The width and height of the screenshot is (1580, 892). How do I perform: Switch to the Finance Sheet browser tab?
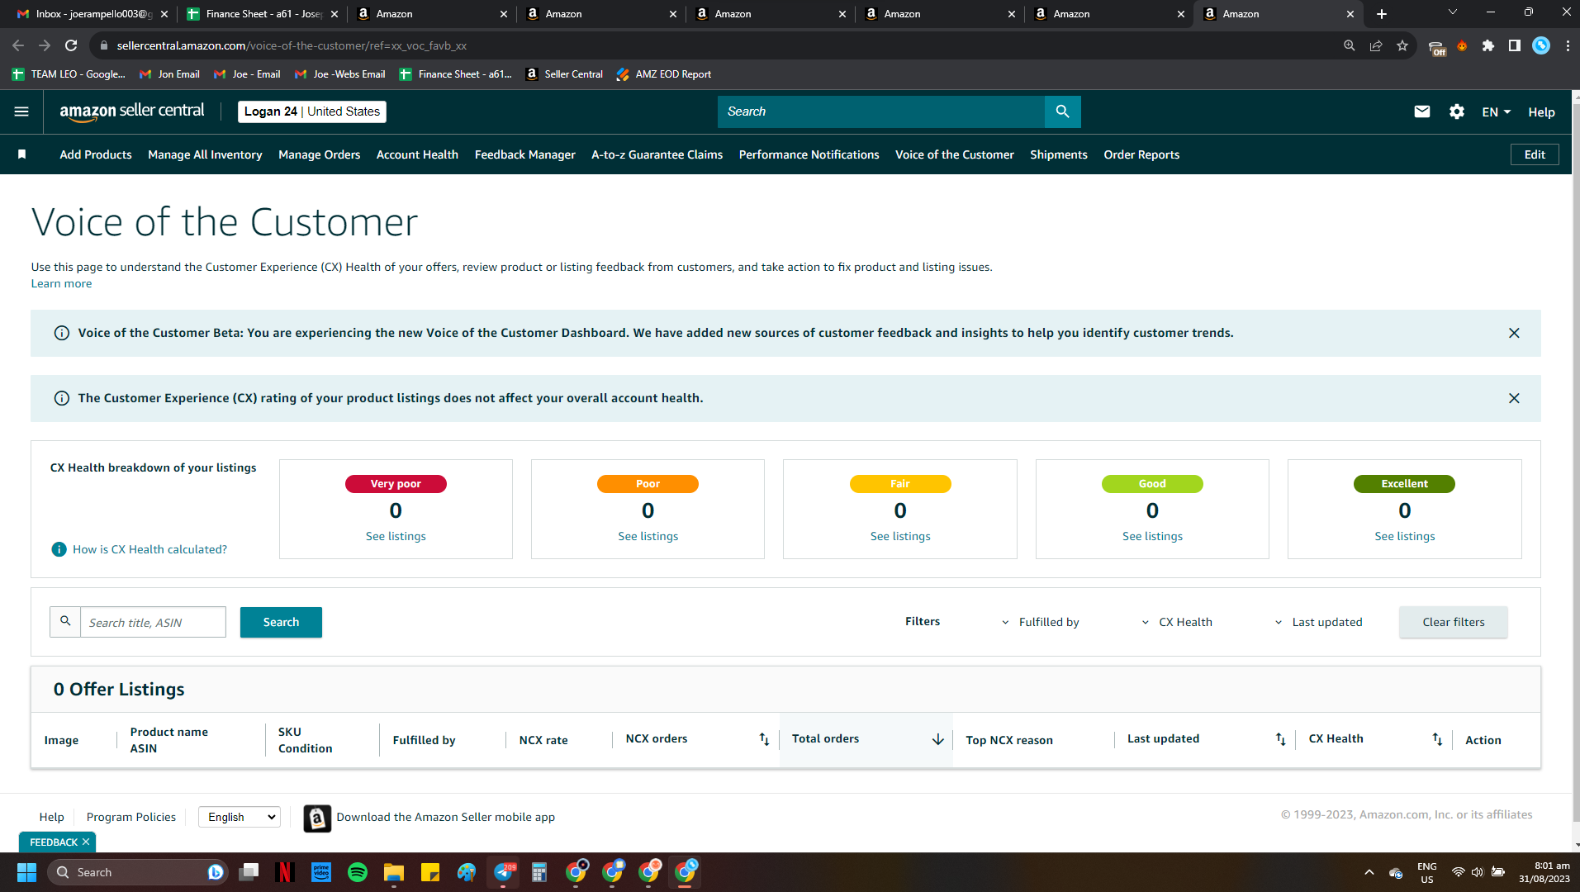(x=263, y=14)
